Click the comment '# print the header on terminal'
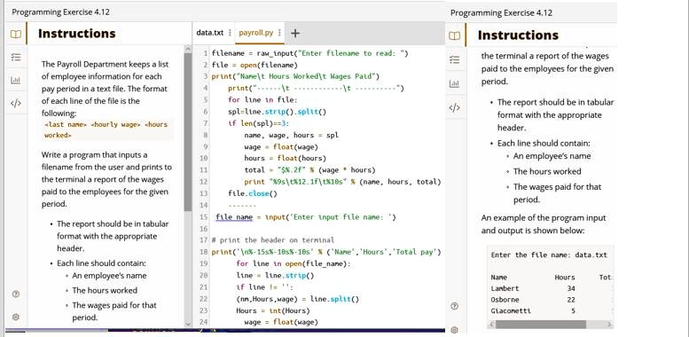The image size is (689, 337). (x=273, y=240)
